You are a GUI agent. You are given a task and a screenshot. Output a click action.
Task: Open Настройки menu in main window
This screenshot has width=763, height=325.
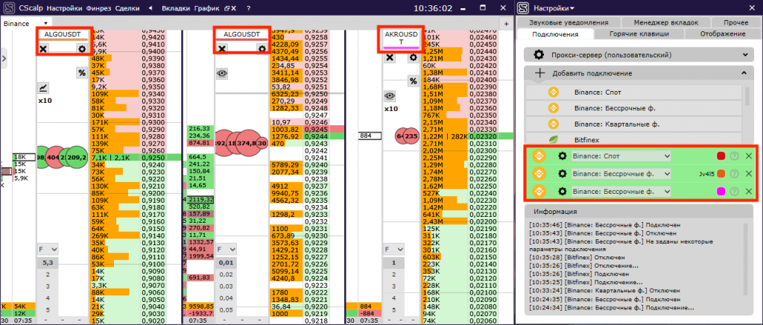(65, 8)
